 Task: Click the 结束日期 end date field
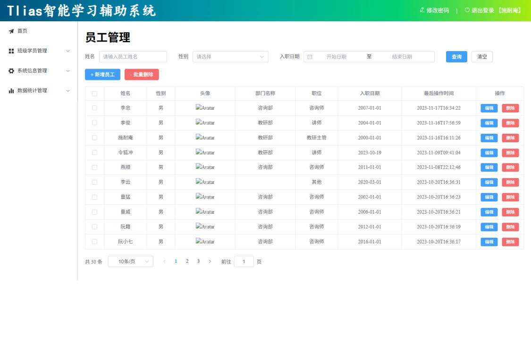click(x=402, y=57)
